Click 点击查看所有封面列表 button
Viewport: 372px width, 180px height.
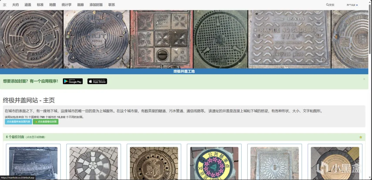pyautogui.click(x=18, y=122)
